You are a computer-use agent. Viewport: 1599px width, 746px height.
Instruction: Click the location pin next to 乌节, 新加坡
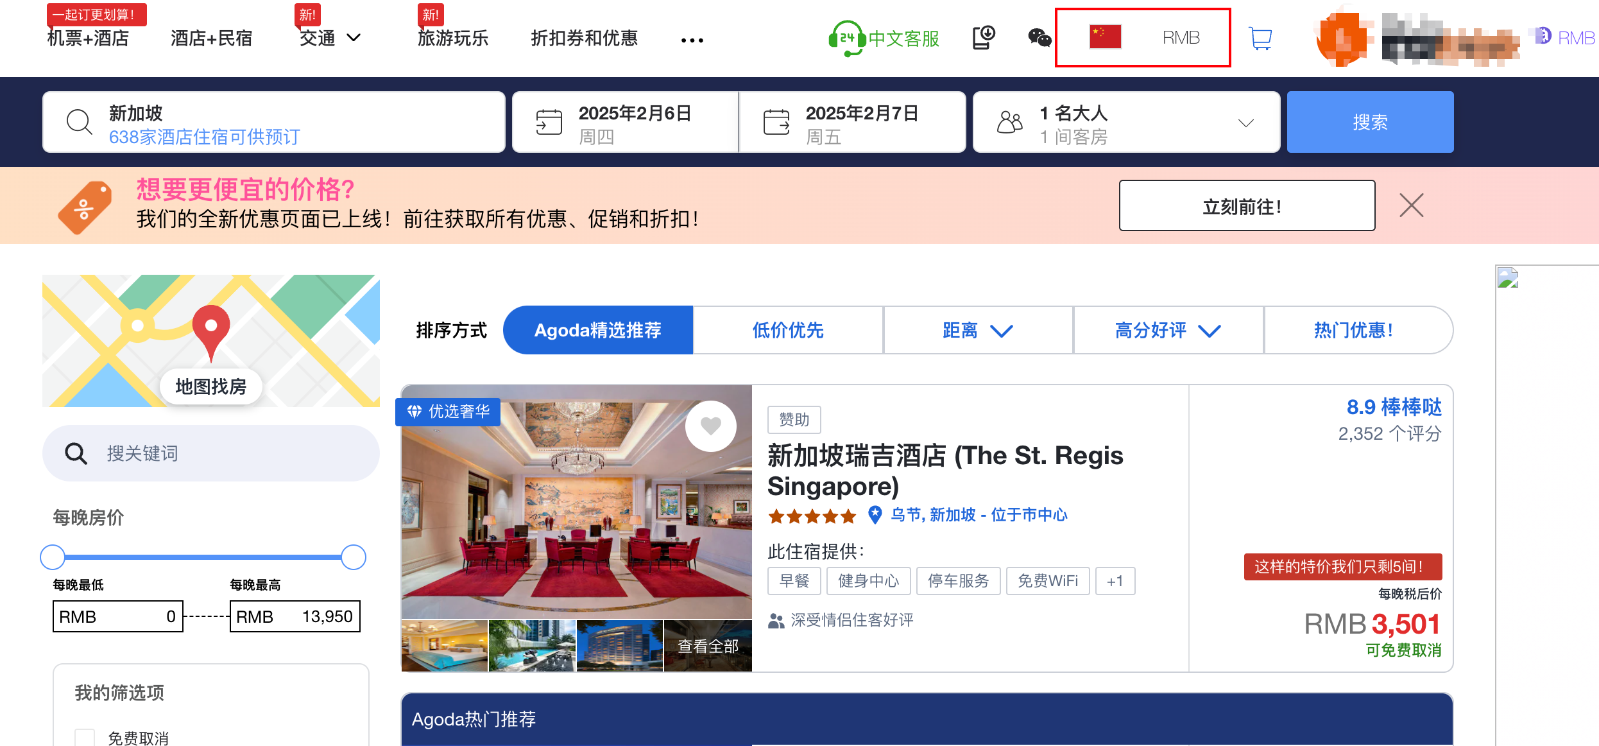tap(875, 514)
